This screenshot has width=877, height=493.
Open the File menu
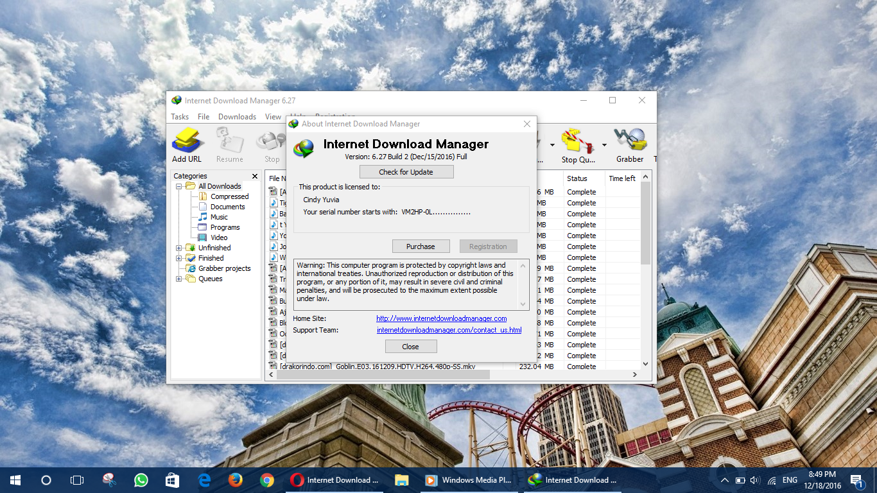[204, 117]
